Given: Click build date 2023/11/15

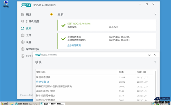Looking at the screenshot, I should [142, 87].
